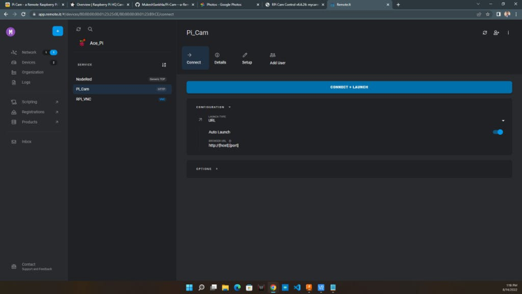Click the blue plus add button
This screenshot has width=522, height=294.
(57, 31)
